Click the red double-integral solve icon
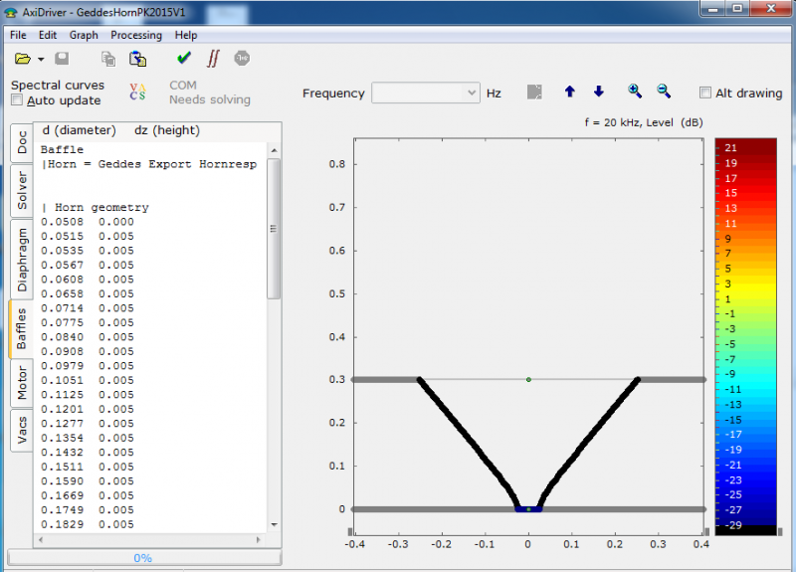The image size is (796, 572). pos(213,59)
